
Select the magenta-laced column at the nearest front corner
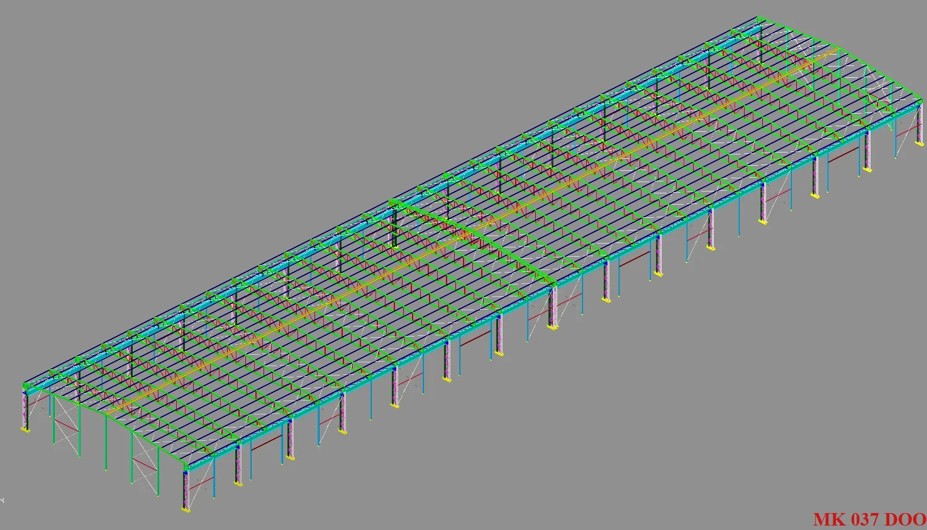pos(186,490)
